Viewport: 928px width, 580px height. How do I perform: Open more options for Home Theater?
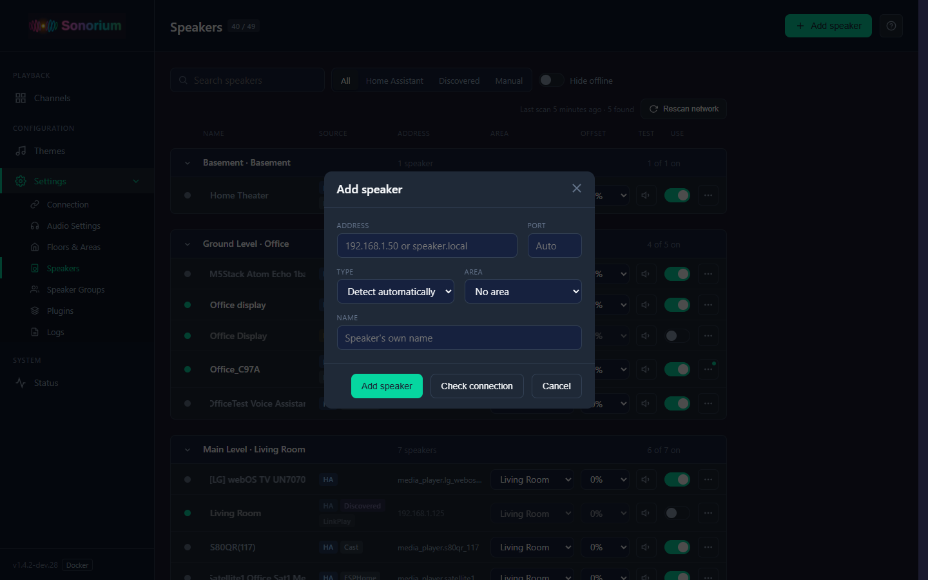pyautogui.click(x=708, y=195)
